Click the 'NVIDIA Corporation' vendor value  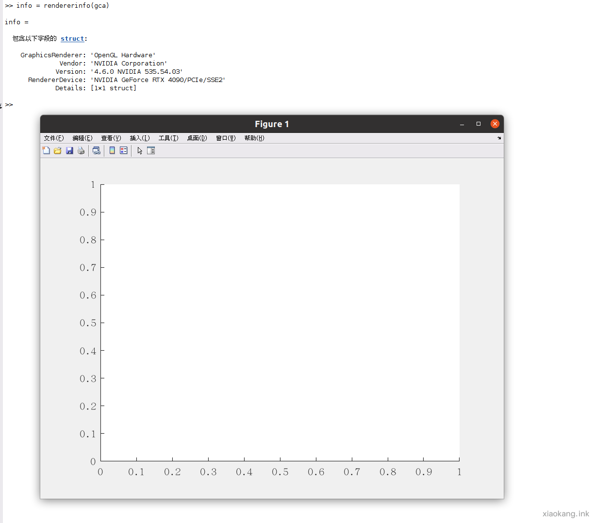[129, 63]
